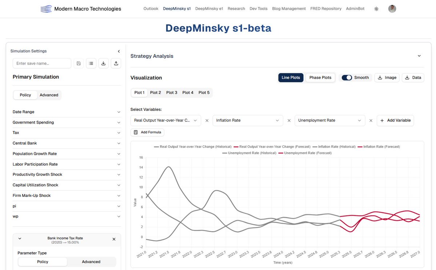This screenshot has height=270, width=436.
Task: Download the chart as Image
Action: [x=387, y=78]
